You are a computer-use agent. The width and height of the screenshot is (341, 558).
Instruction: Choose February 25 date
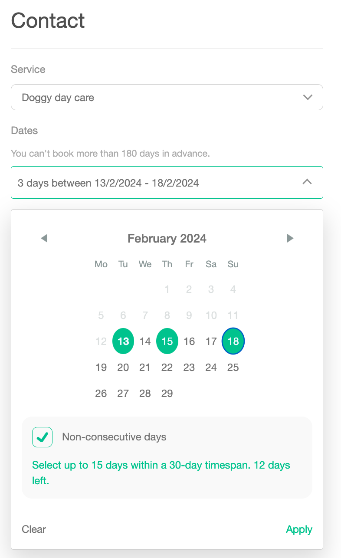click(233, 368)
